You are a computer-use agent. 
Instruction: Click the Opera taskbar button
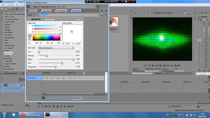31,115
